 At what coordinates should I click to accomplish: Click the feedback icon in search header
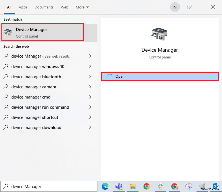click(189, 7)
